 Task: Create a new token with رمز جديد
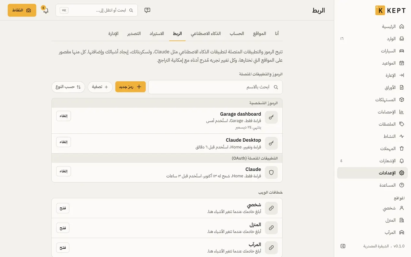click(131, 87)
